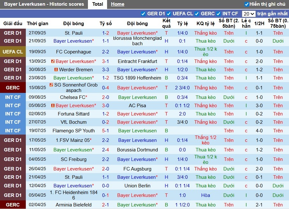Viewport: 289px width, 209px height.
Task: Open St. Pauli team link from 27/09/25
Action: click(x=74, y=33)
